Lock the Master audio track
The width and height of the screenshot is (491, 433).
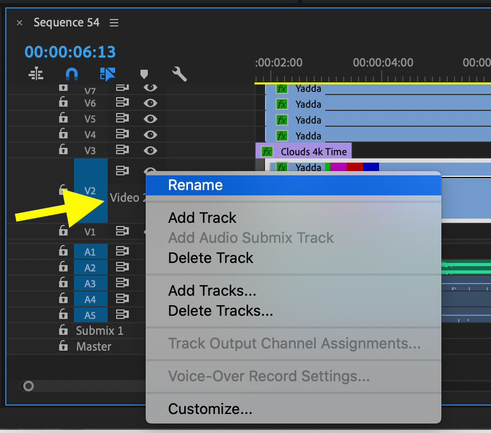tap(63, 346)
